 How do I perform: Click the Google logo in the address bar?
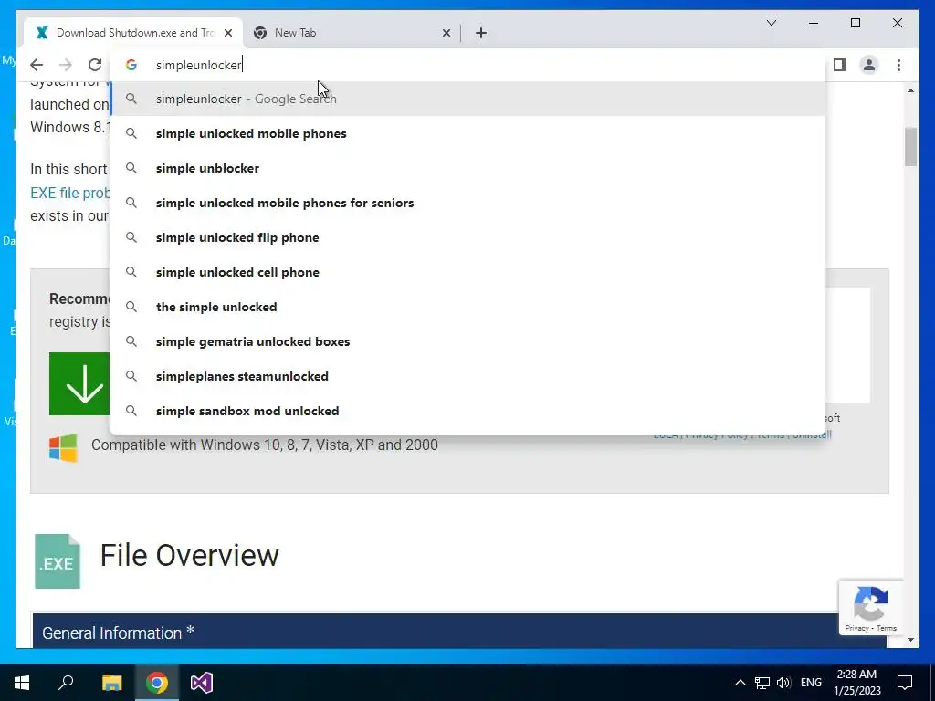131,65
